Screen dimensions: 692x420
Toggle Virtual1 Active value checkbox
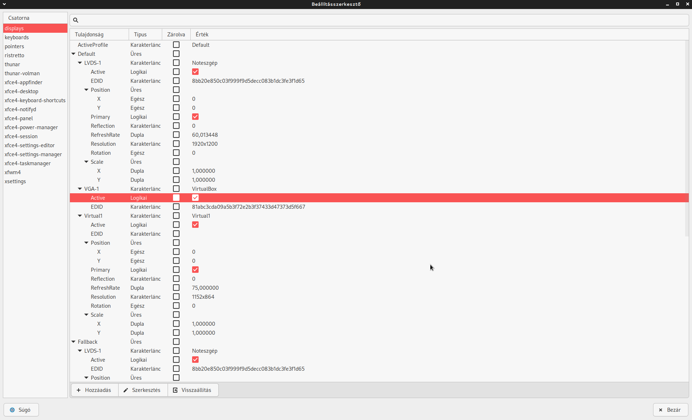[195, 225]
